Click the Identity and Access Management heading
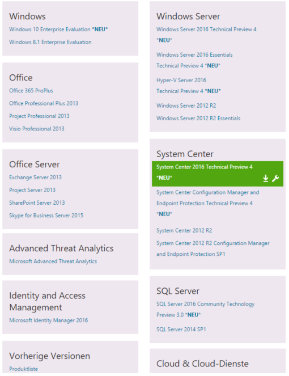 (x=47, y=301)
